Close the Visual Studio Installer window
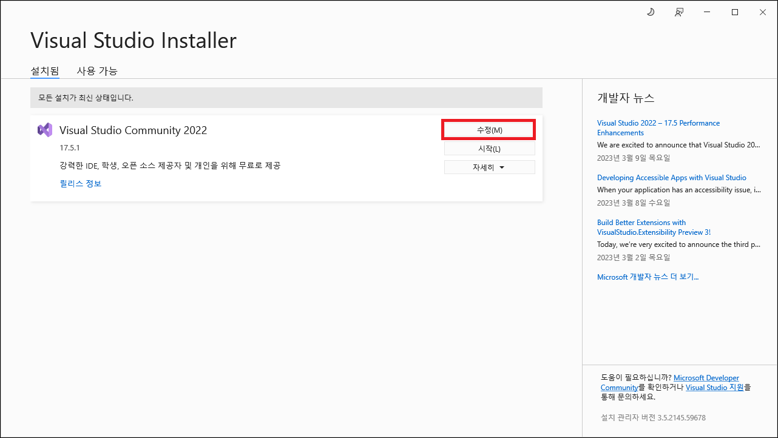This screenshot has height=438, width=778. pyautogui.click(x=763, y=12)
